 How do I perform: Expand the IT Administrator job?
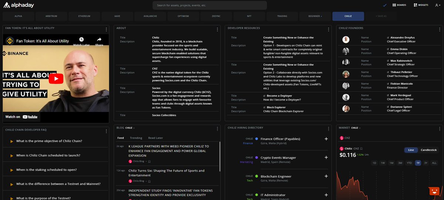click(326, 195)
